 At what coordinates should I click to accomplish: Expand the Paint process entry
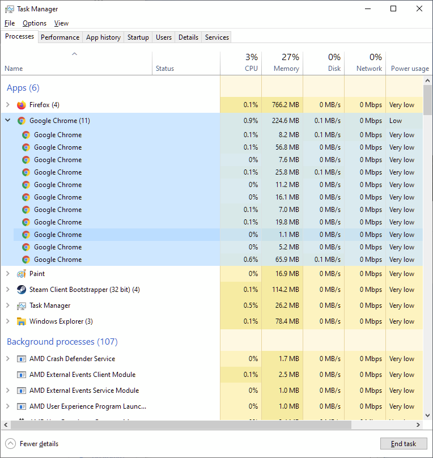(8, 273)
